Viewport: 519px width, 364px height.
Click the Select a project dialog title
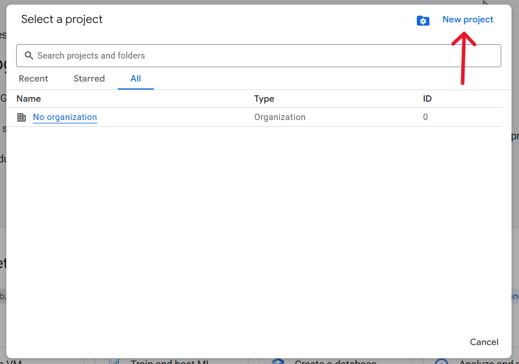coord(62,20)
